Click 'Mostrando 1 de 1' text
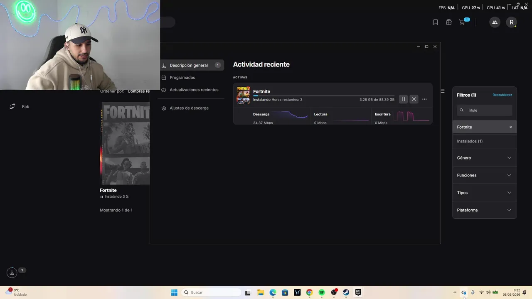Image resolution: width=532 pixels, height=299 pixels. tap(116, 210)
